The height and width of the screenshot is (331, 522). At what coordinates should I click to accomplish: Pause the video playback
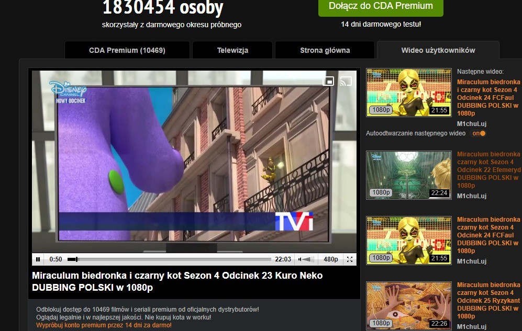tap(38, 259)
